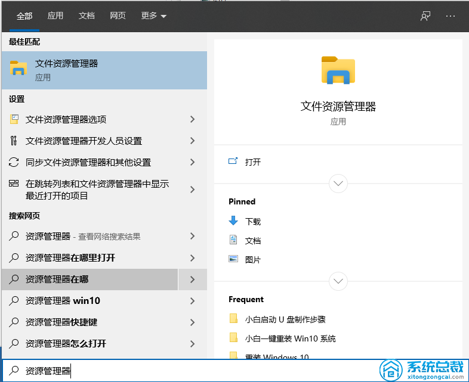Expand arrow for 查看网络搜索结果 row
This screenshot has width=469, height=382.
(x=193, y=237)
